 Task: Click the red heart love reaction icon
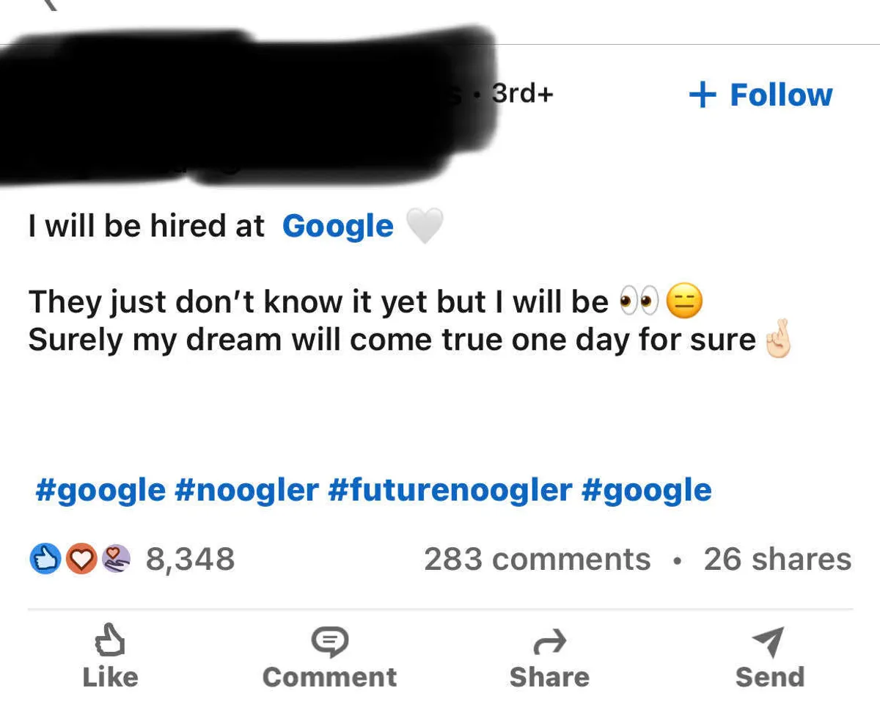point(81,560)
